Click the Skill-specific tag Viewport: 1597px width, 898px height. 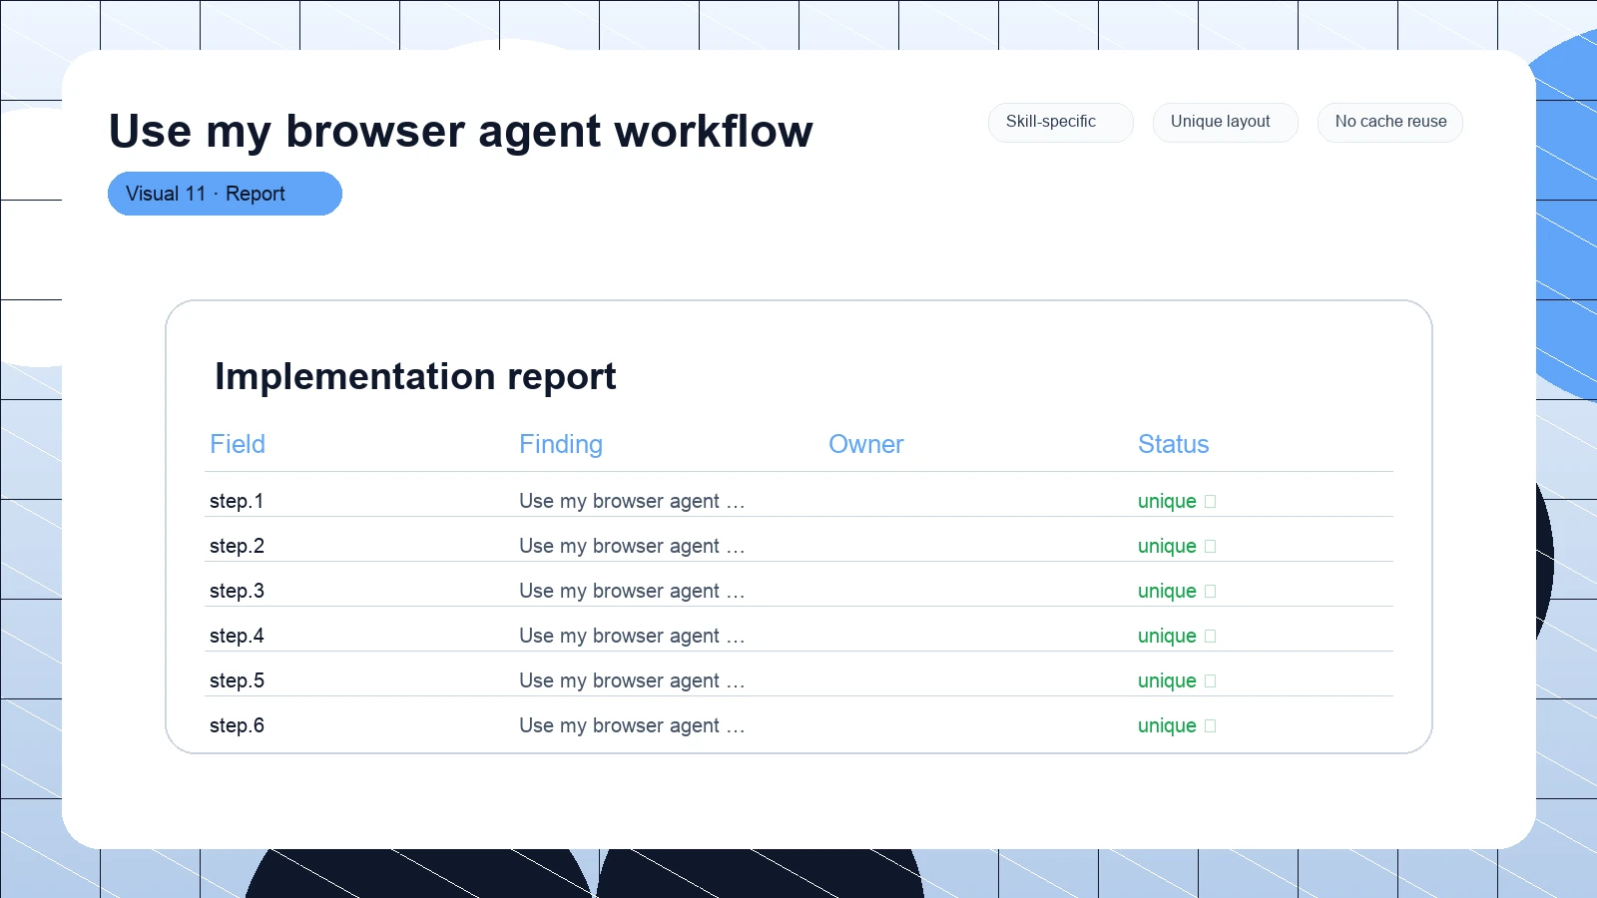point(1060,122)
